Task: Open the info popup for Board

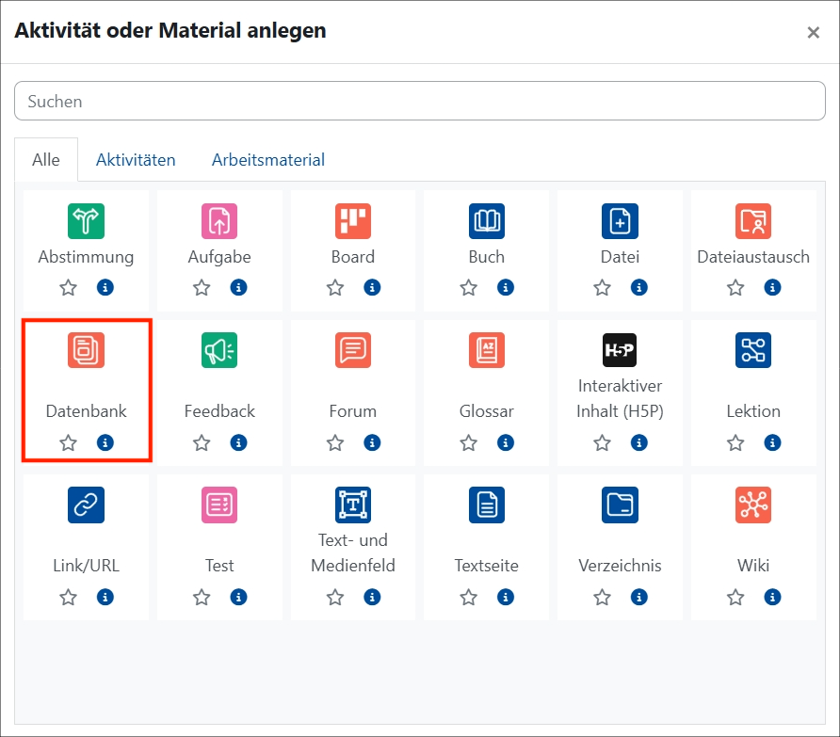Action: (370, 287)
